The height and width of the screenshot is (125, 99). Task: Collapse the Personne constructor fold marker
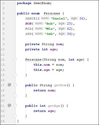click(15, 60)
